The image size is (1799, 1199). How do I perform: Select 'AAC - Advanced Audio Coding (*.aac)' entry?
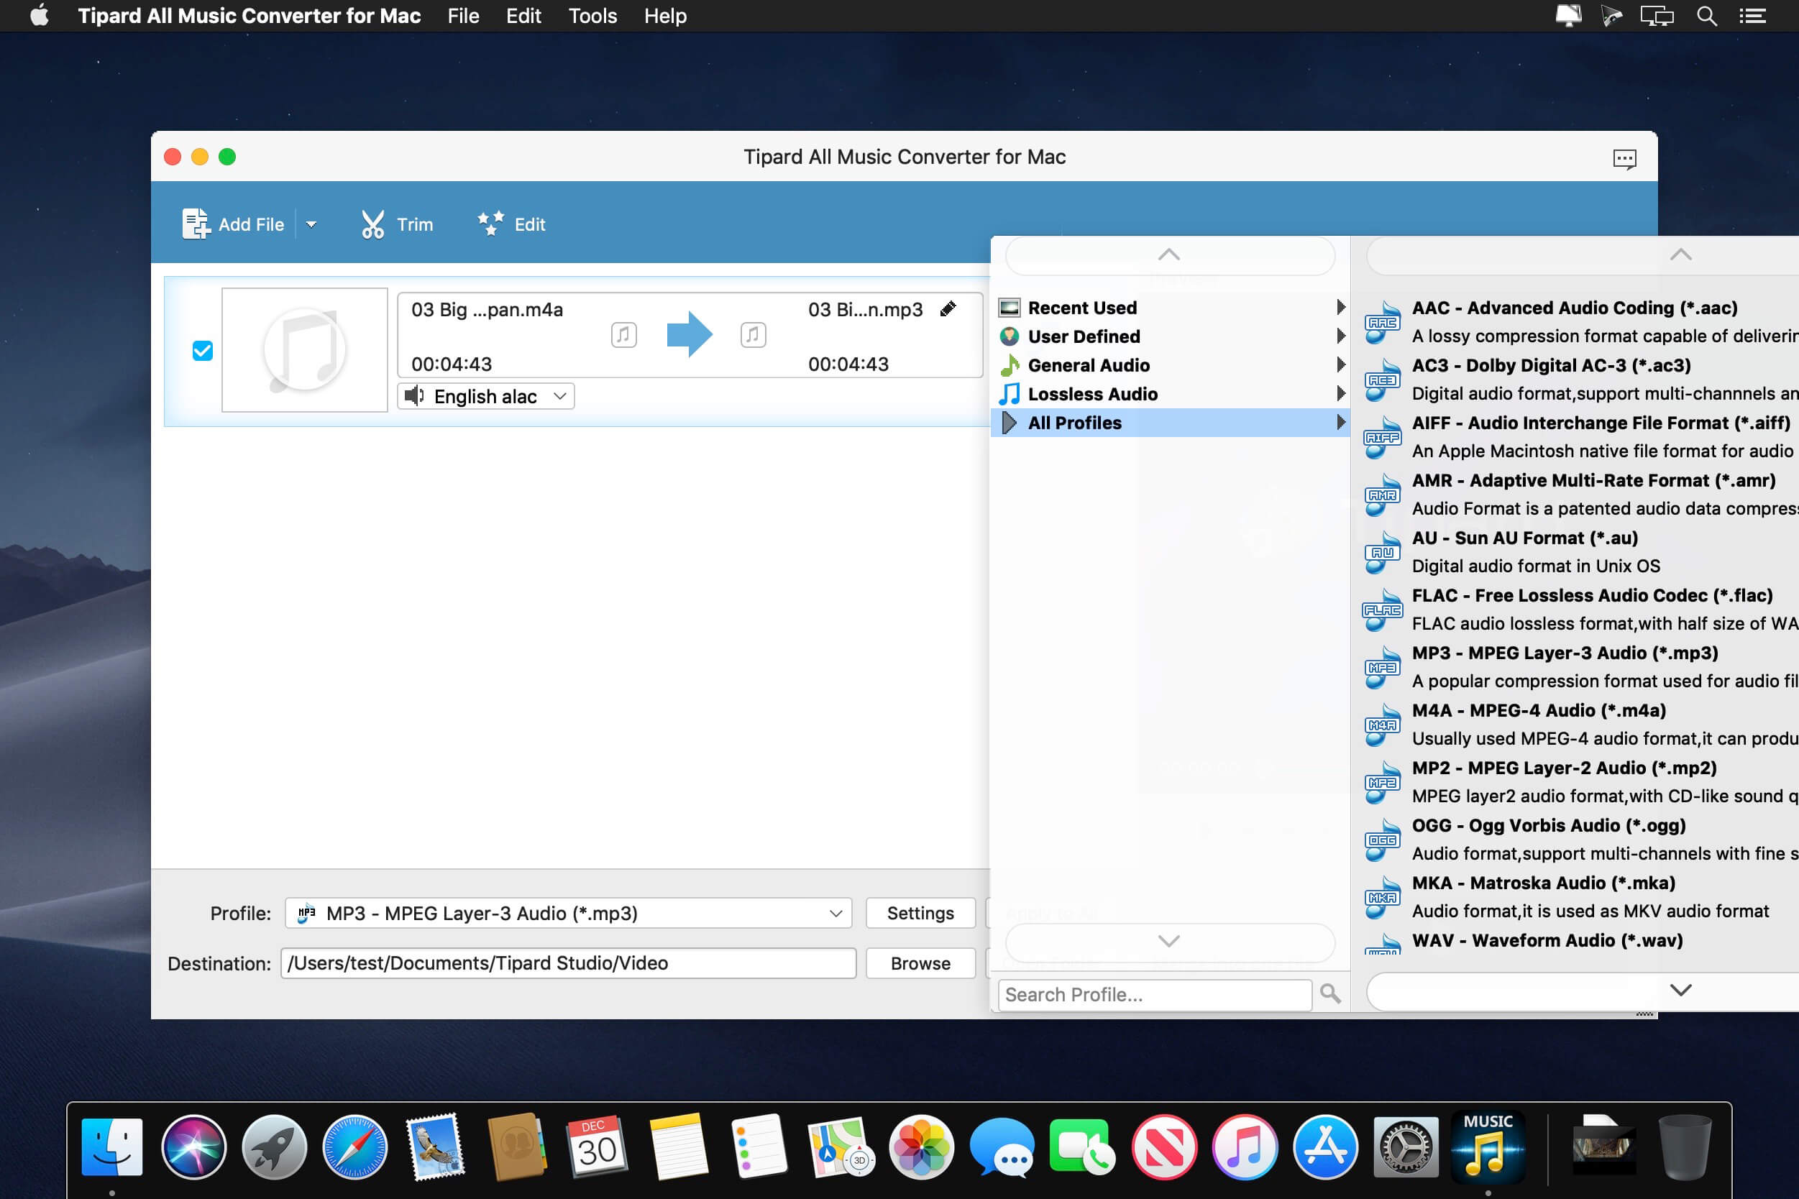pos(1575,308)
